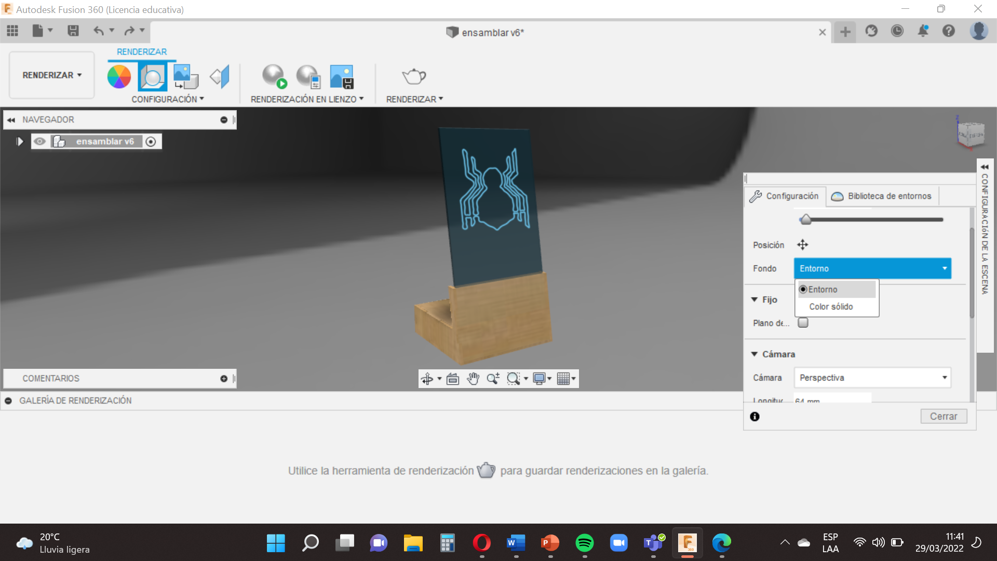The image size is (997, 561).
Task: Click the Cerrar button
Action: click(x=944, y=416)
